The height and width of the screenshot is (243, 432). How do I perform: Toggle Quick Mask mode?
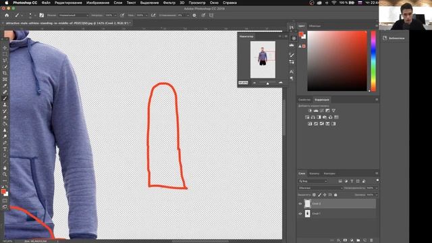(5, 200)
